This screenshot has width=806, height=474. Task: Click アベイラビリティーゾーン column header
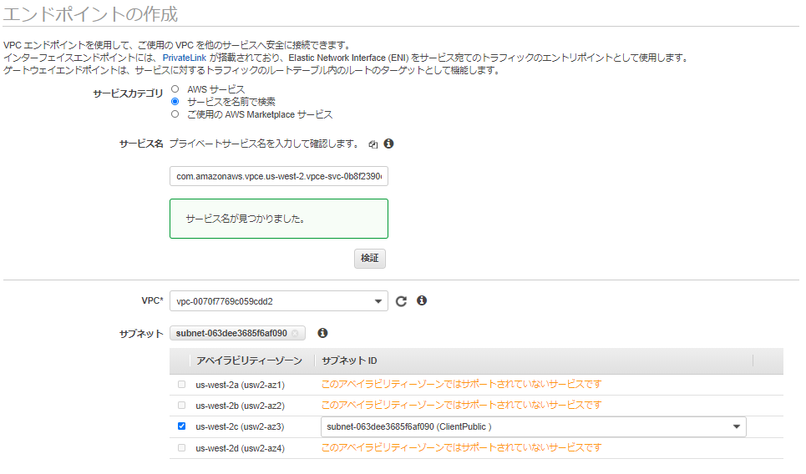[x=249, y=361]
